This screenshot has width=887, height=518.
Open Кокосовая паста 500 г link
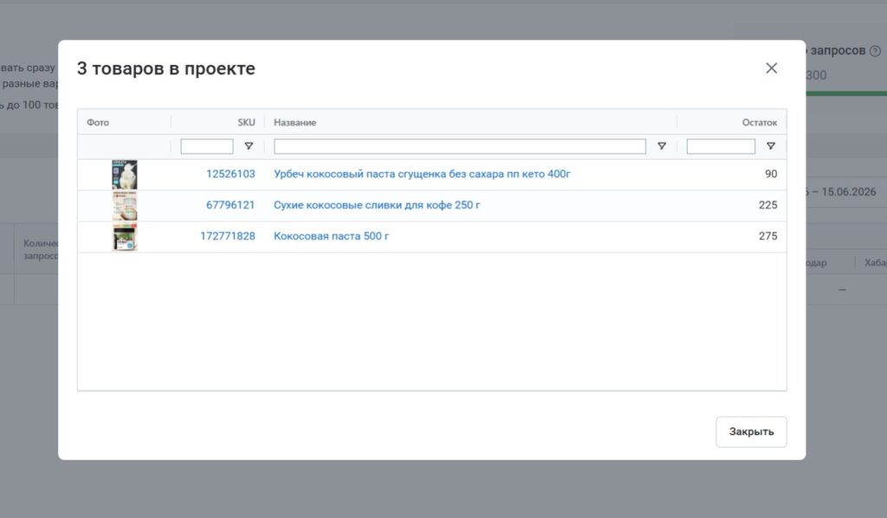331,236
